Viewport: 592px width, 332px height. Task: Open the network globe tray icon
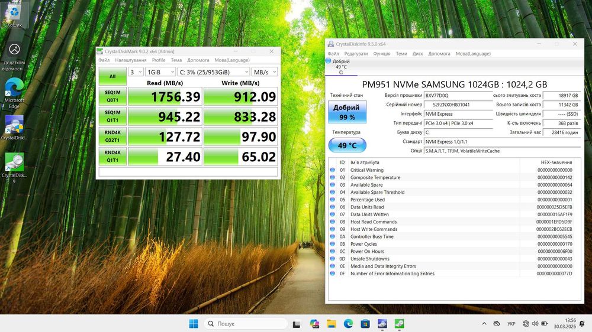526,324
